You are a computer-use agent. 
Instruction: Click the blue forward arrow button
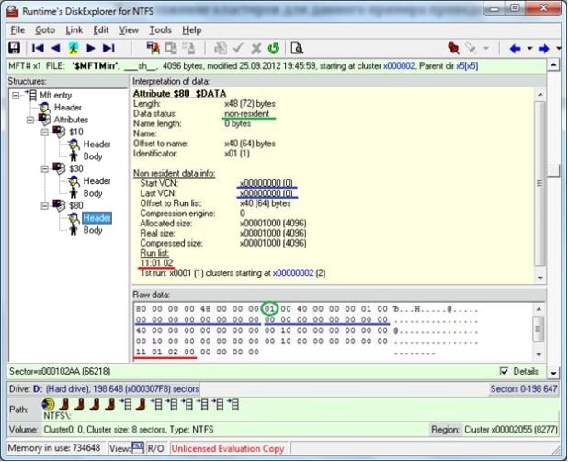point(544,48)
